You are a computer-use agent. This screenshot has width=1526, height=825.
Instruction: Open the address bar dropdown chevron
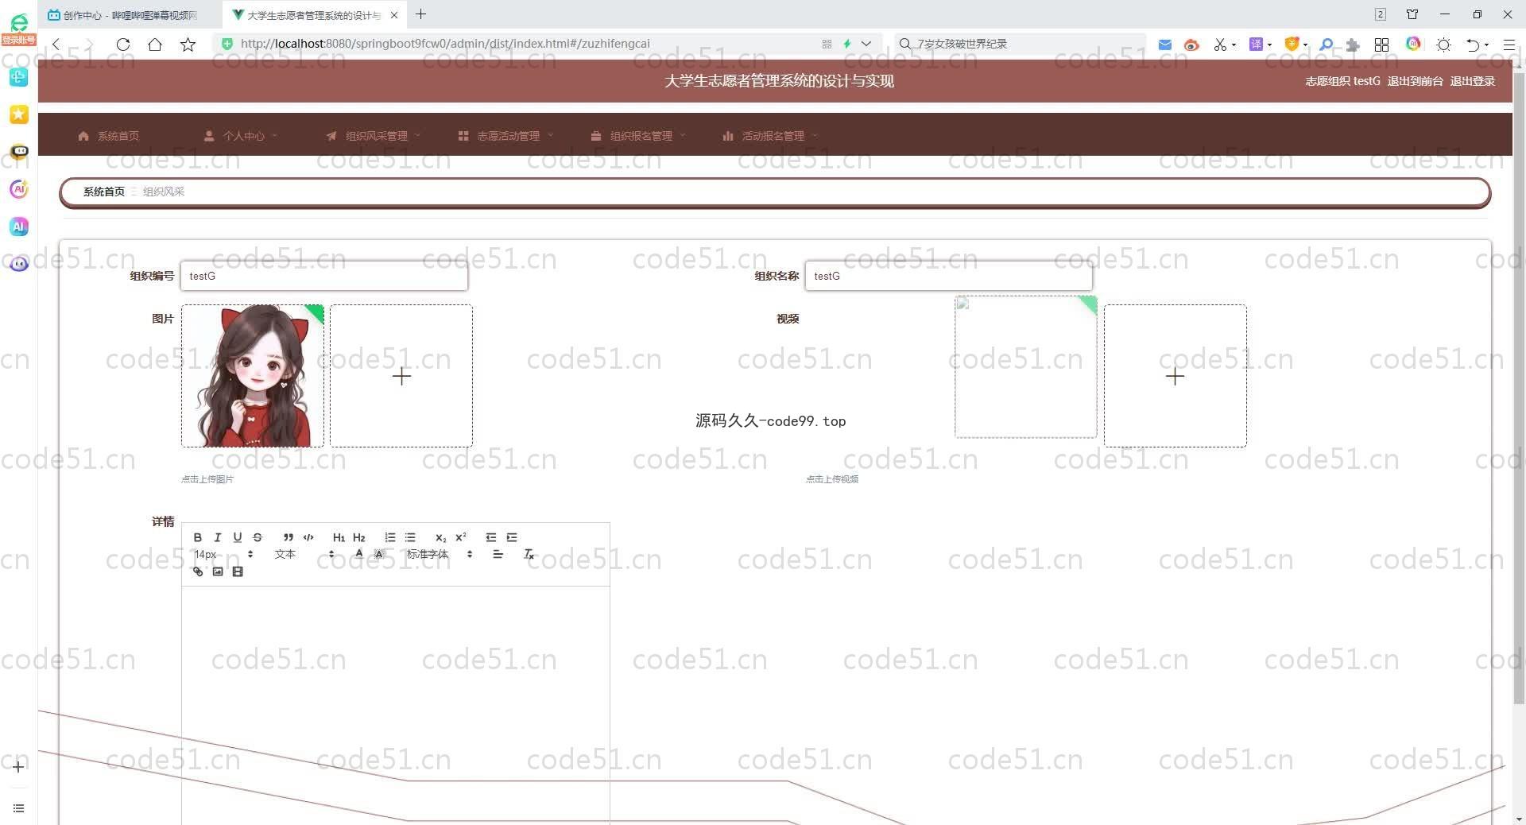(866, 44)
